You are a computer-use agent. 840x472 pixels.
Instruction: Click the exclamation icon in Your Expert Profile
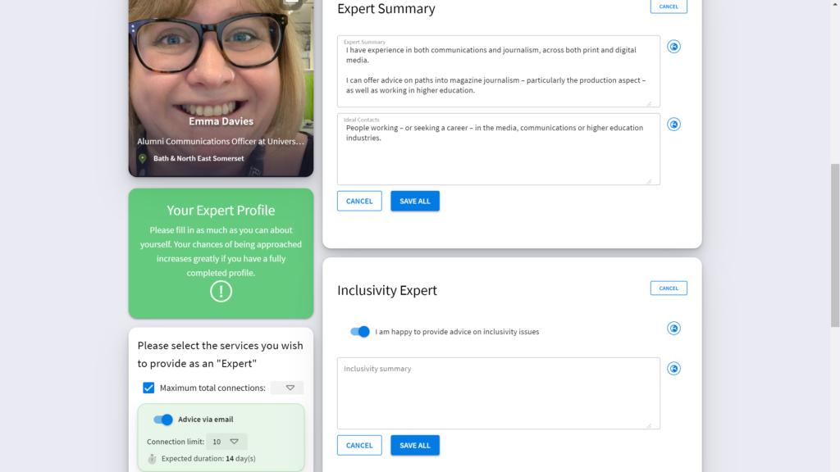coord(221,292)
